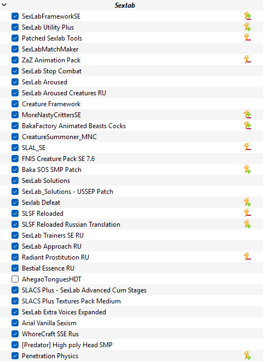The image size is (263, 362).
Task: Click conflict icon on Sexlab Defeat row
Action: [x=247, y=202]
